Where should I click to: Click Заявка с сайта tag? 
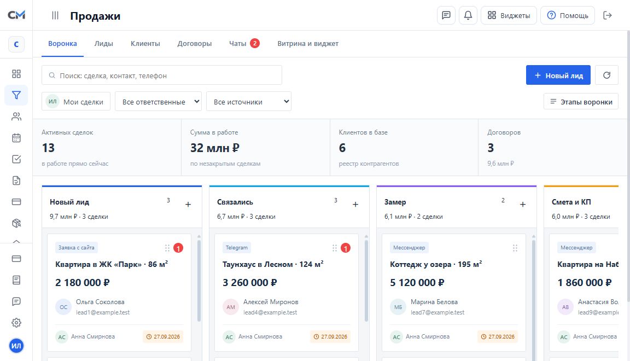77,248
